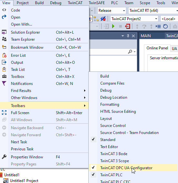Click the Error List icon
This screenshot has width=178, height=183.
pyautogui.click(x=4, y=55)
